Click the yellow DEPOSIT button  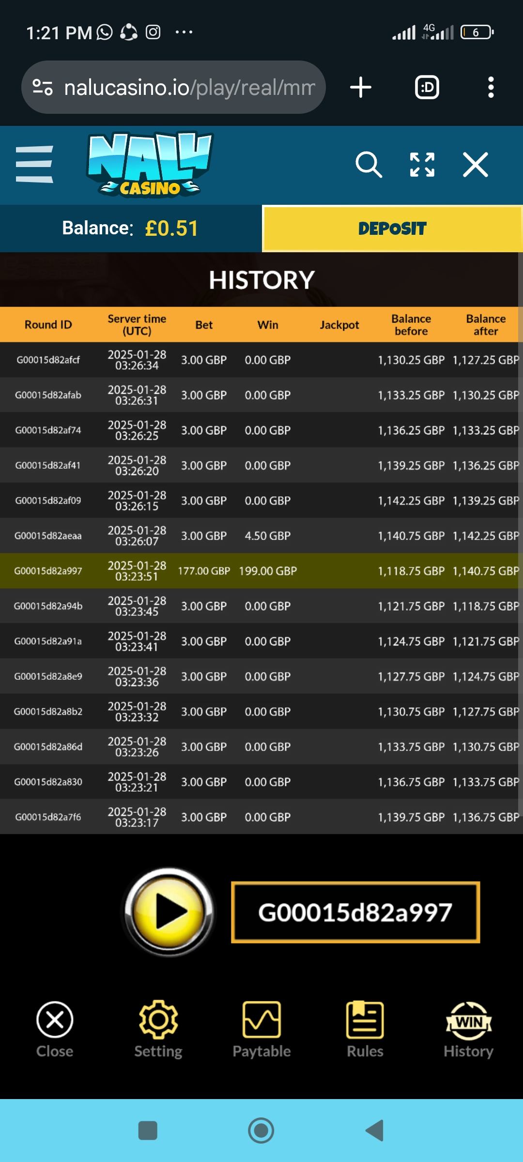(392, 229)
